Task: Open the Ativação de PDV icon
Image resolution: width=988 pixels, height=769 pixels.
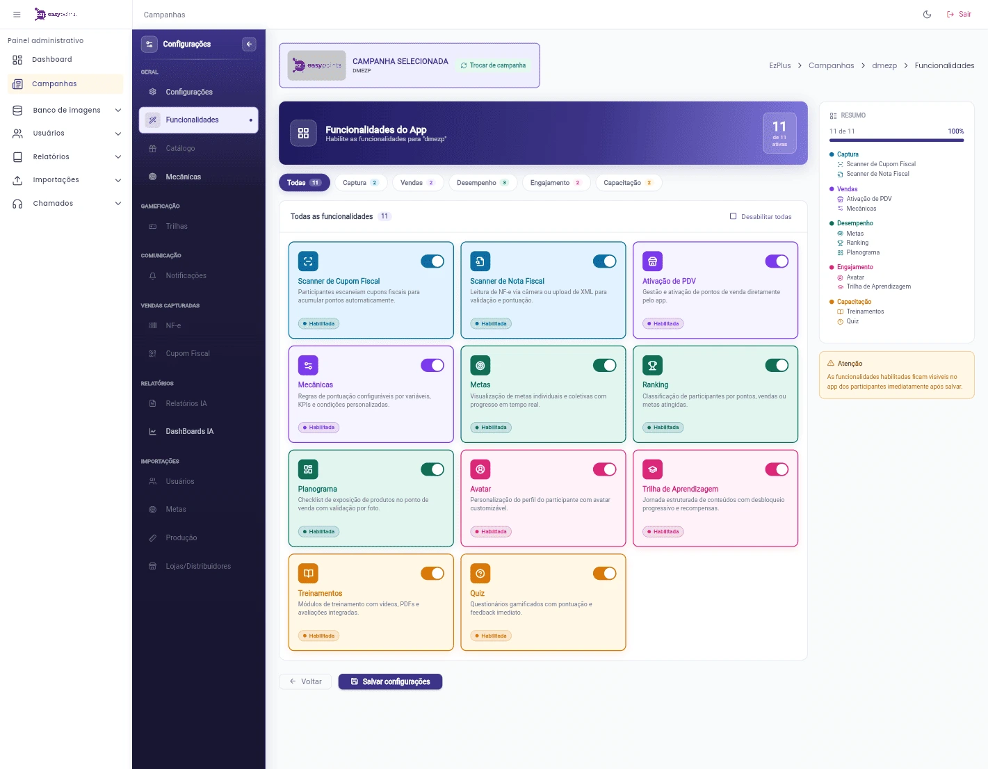Action: pyautogui.click(x=652, y=261)
